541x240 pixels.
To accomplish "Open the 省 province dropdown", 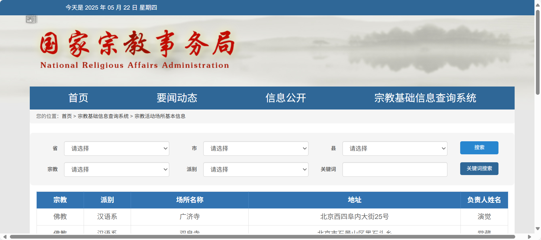I will click(117, 148).
